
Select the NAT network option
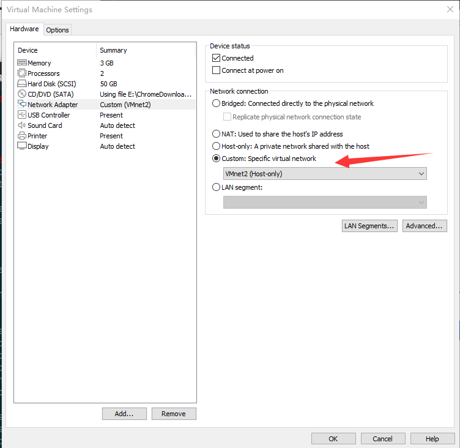point(216,134)
